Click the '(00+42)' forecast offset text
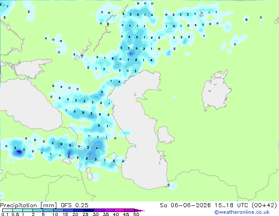 pyautogui.click(x=264, y=205)
